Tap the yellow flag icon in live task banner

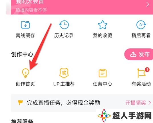click(x=20, y=102)
